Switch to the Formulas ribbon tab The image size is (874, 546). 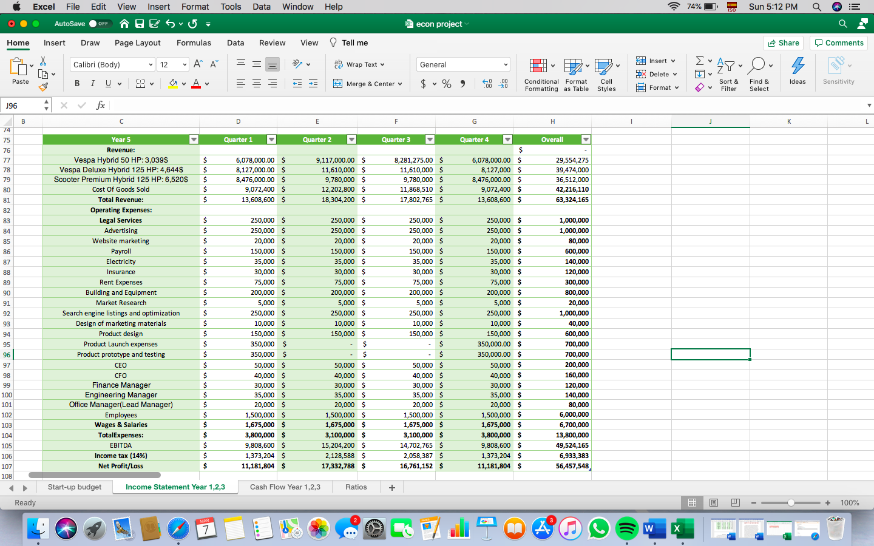194,42
